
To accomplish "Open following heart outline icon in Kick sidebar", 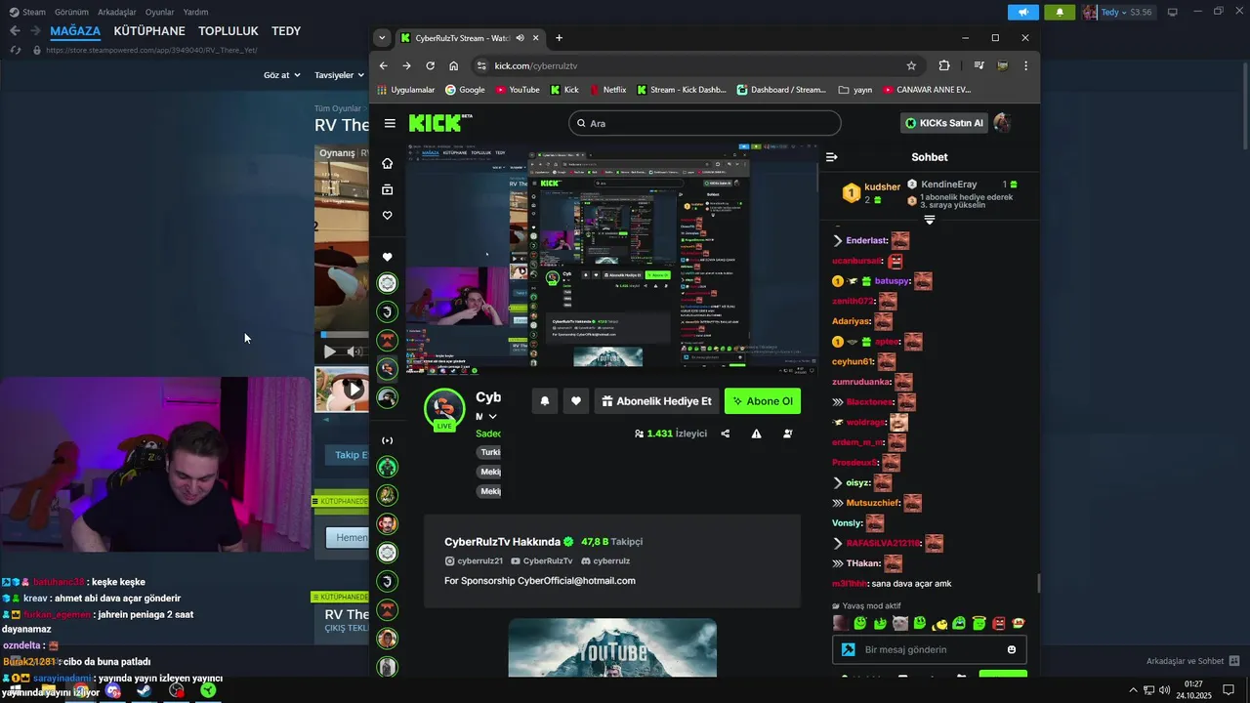I will coord(388,216).
